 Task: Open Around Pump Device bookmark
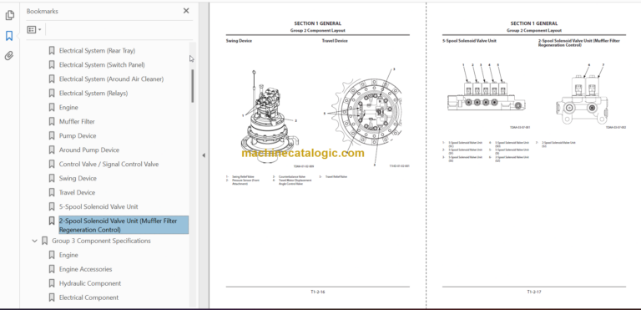(x=89, y=150)
